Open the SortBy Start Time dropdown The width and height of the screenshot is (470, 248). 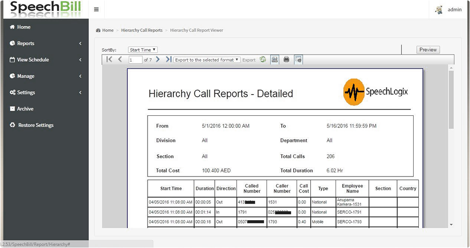coord(143,50)
